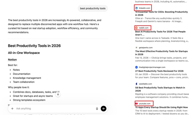Image resolution: width=189 pixels, height=115 pixels.
Task: Start voice mode with the black waveform button
Action: (104, 109)
